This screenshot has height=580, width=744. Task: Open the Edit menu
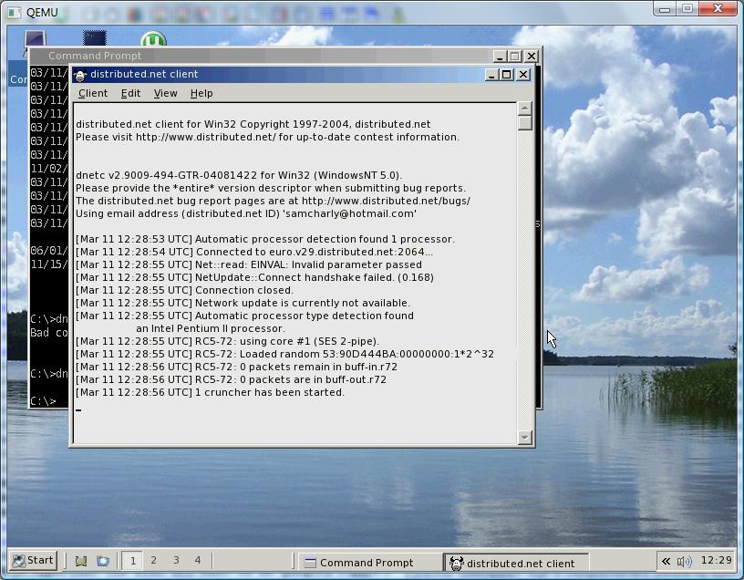click(x=130, y=94)
